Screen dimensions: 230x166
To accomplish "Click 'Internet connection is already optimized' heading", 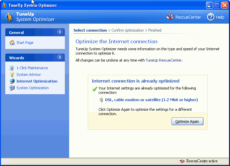I will (136, 81).
